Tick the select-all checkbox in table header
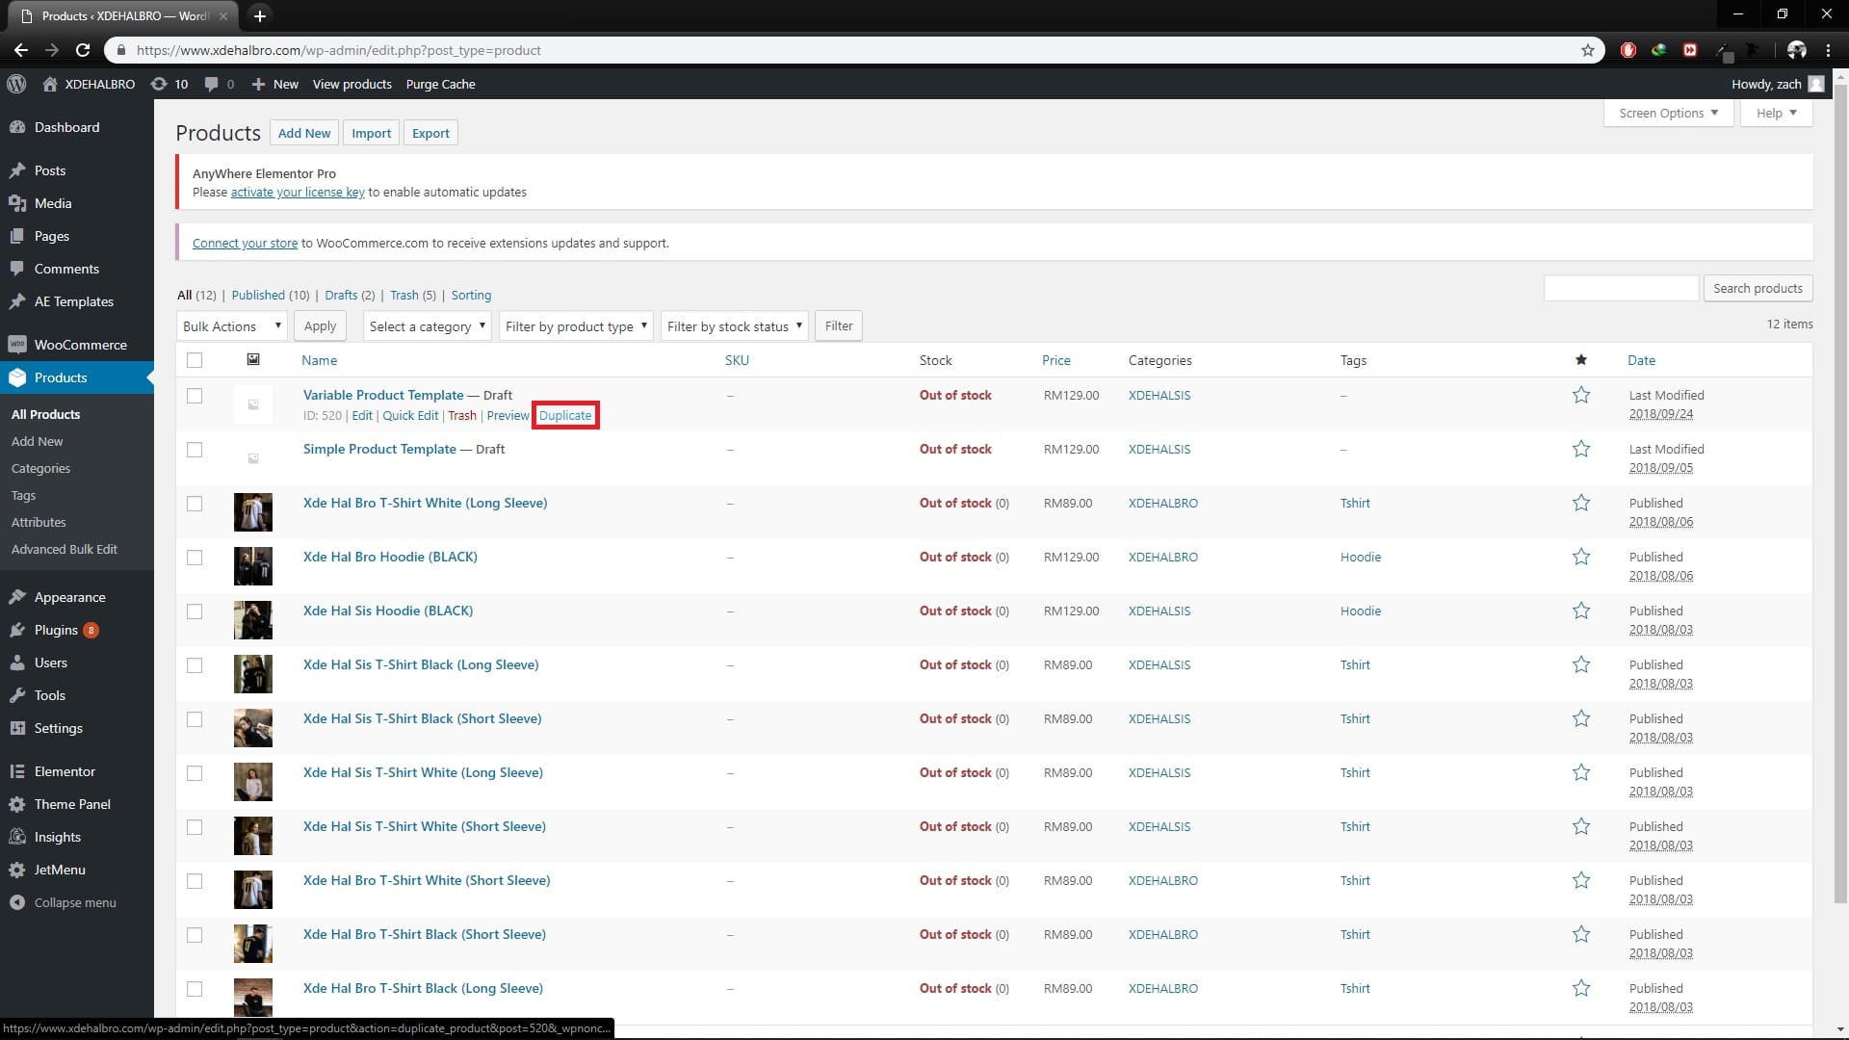Screen dimensions: 1849x1040 (195, 360)
